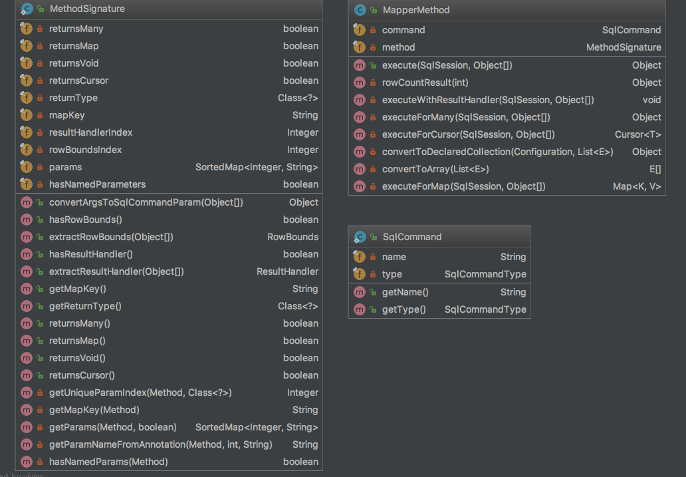Click the method icon for execute(SqlSession, Object[])
Viewport: 686px width, 477px height.
tap(360, 66)
